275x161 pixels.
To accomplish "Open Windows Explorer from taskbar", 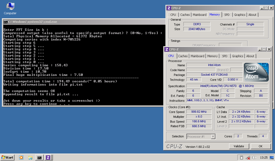I will [30, 158].
